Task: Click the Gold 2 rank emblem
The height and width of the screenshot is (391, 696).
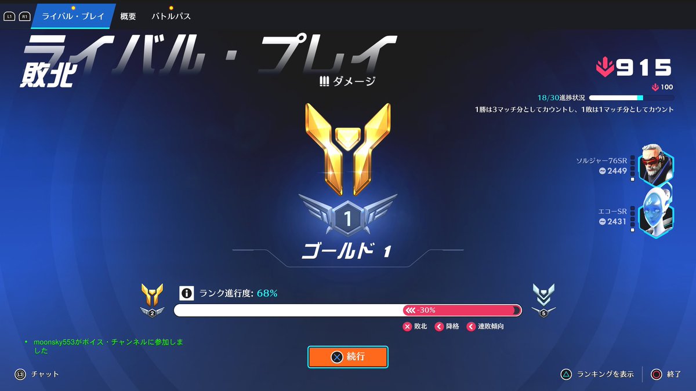Action: [x=152, y=301]
